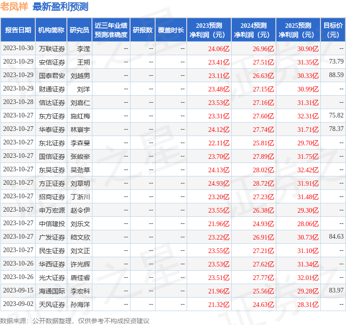Select the 海通国际 institution cell
This screenshot has height=325, width=346.
point(52,291)
